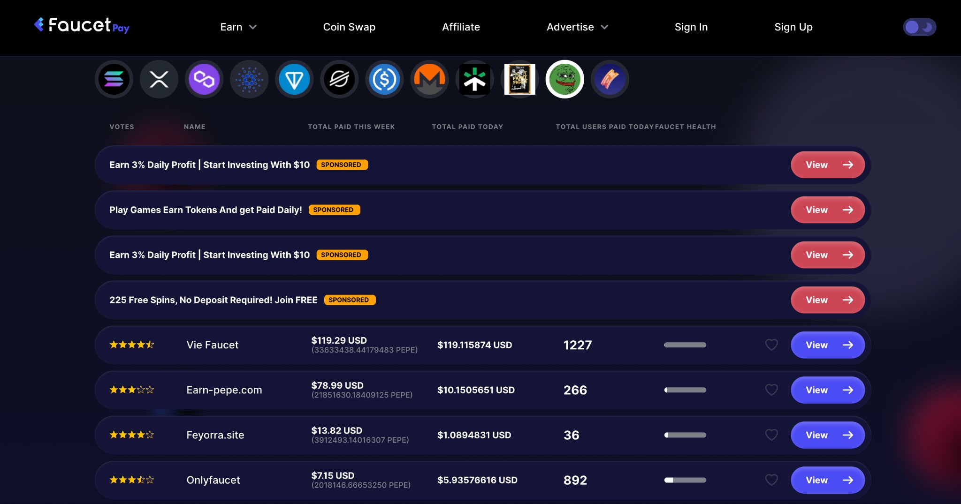Open Feyorra.site with the View button
This screenshot has height=504, width=961.
click(828, 435)
